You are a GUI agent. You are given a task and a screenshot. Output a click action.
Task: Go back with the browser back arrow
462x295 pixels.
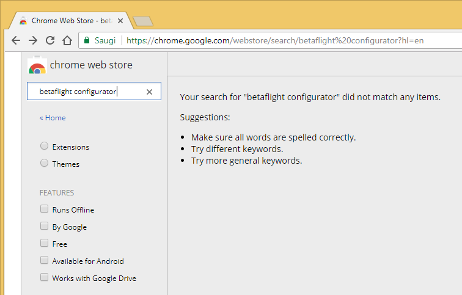(x=16, y=40)
